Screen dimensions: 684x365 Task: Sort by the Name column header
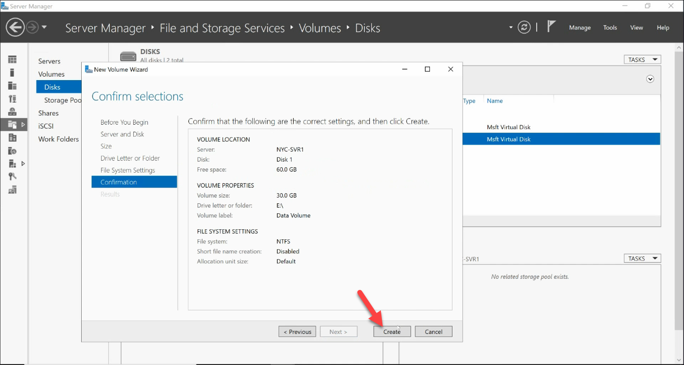click(495, 101)
